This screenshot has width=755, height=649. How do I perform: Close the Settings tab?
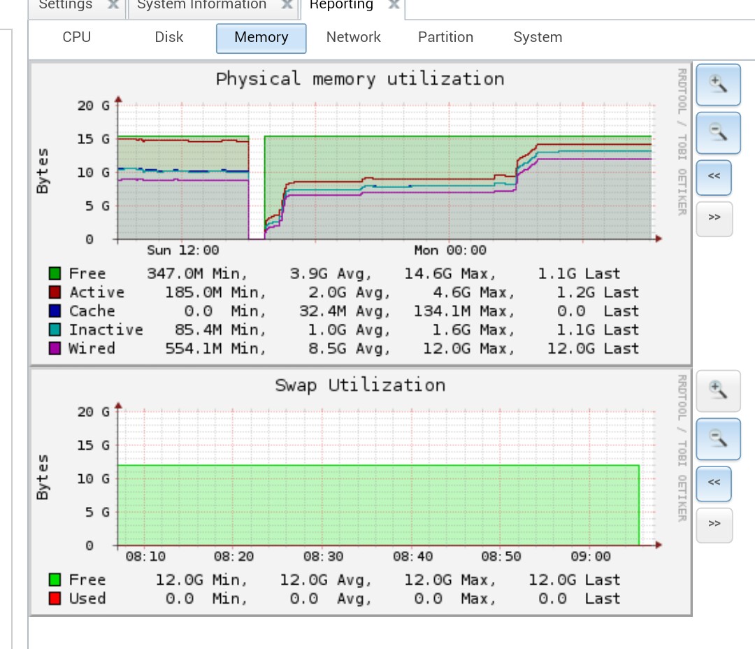tap(113, 4)
